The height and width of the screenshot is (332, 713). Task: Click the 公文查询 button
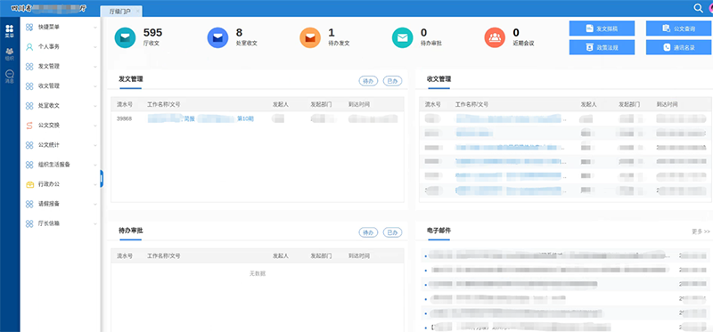click(678, 28)
